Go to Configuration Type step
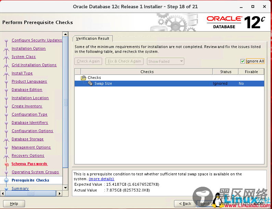 (x=29, y=114)
